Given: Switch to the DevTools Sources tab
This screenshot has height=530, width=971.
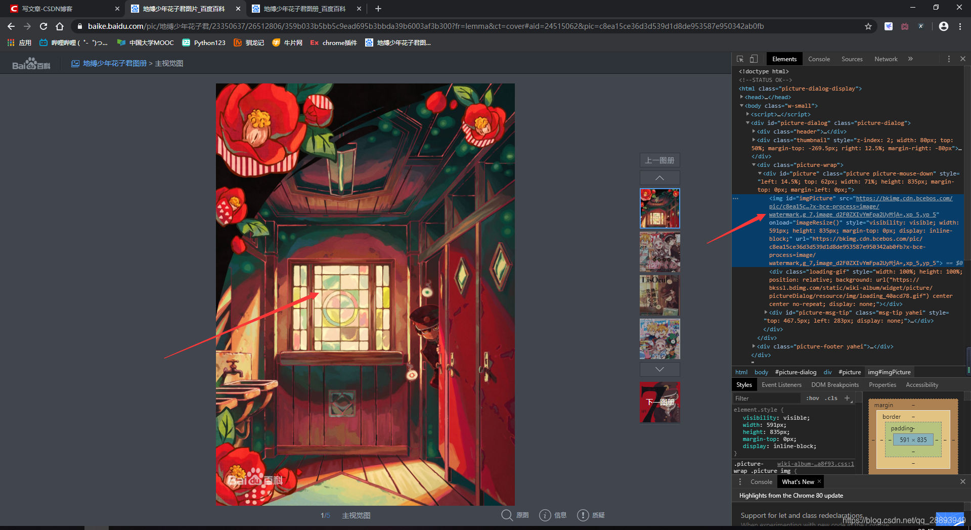Looking at the screenshot, I should point(852,59).
